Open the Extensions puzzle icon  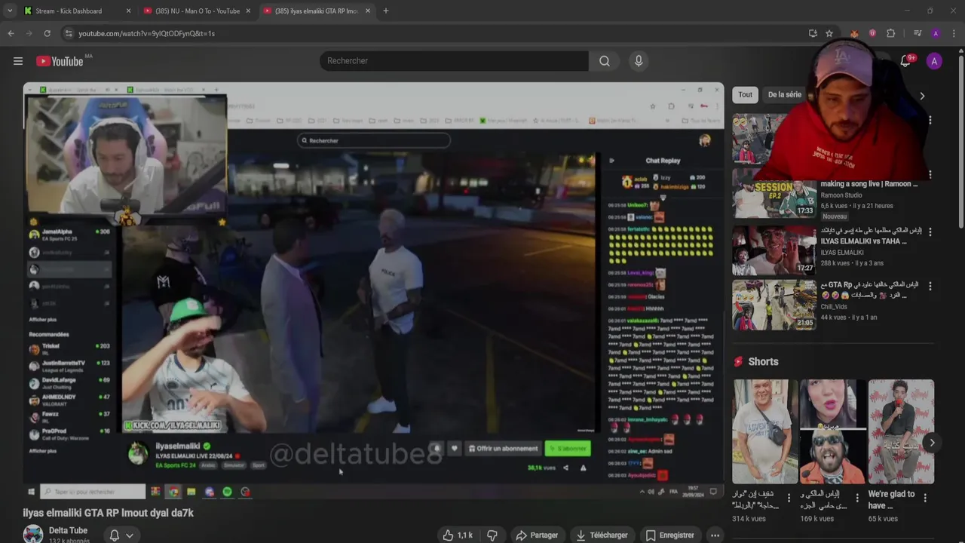[890, 33]
